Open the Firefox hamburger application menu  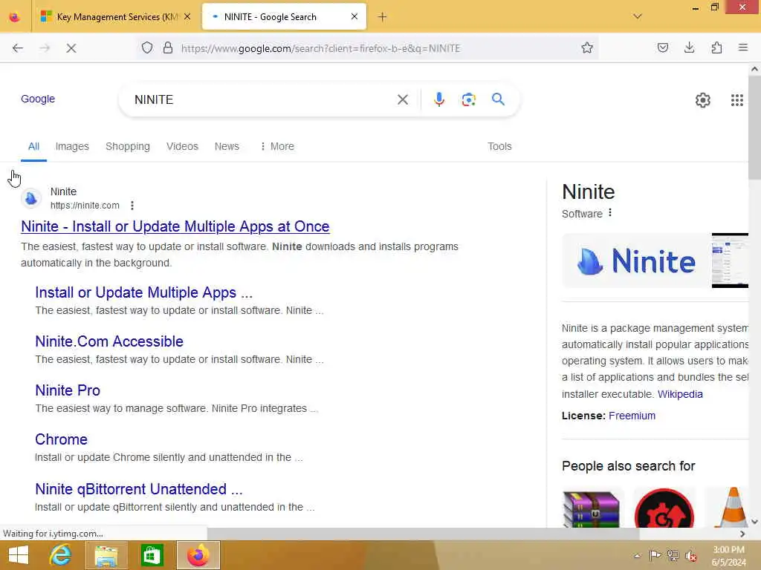(743, 47)
